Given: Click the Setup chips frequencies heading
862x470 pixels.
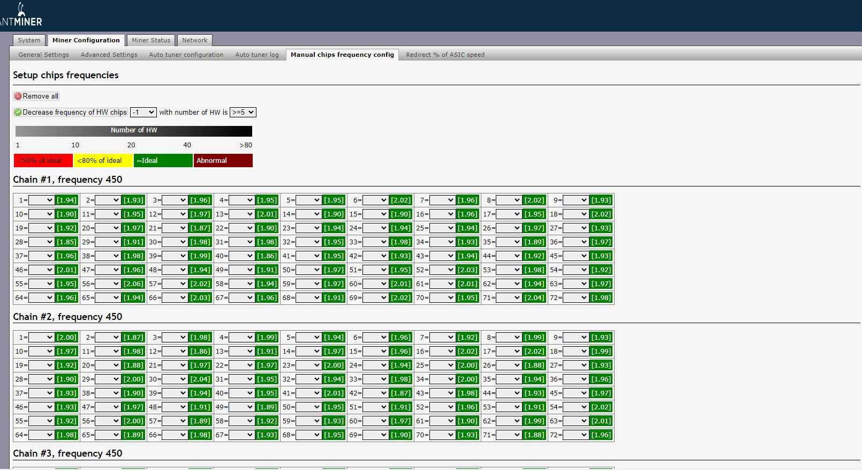Looking at the screenshot, I should (x=66, y=75).
